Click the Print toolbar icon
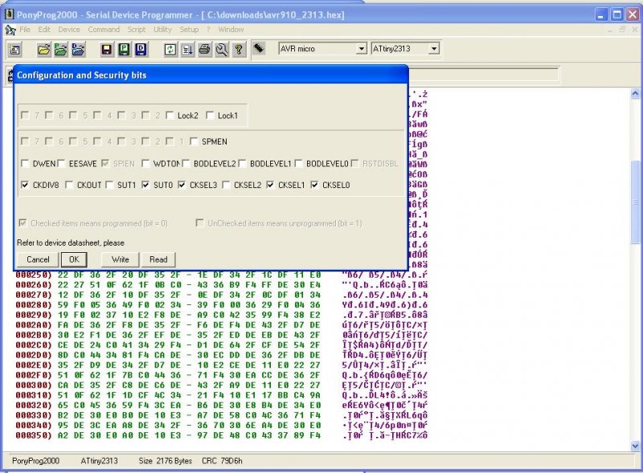The width and height of the screenshot is (643, 473). [205, 50]
